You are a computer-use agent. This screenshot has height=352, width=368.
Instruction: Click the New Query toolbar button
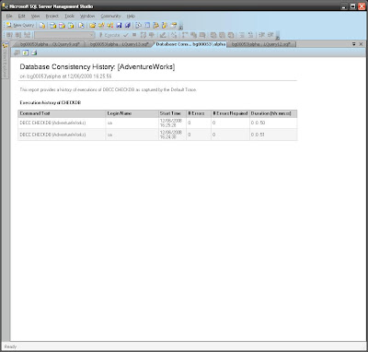pyautogui.click(x=20, y=26)
